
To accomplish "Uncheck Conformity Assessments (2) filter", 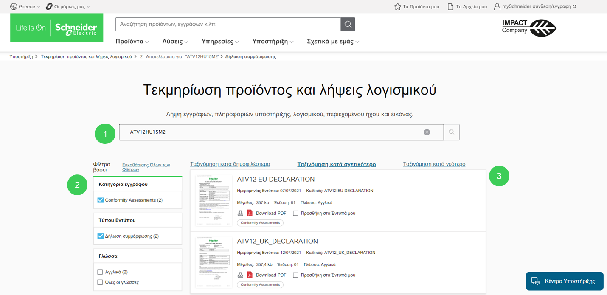I will coord(101,200).
